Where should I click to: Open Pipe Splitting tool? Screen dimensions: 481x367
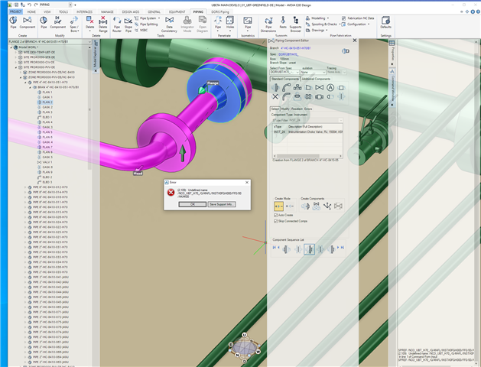146,24
